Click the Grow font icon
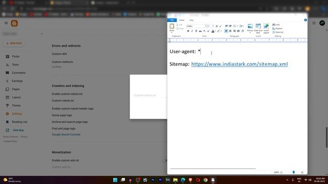This screenshot has height=184, width=328. [x=216, y=26]
